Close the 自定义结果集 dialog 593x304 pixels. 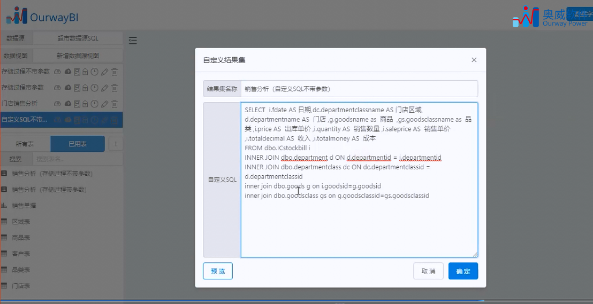(x=474, y=60)
